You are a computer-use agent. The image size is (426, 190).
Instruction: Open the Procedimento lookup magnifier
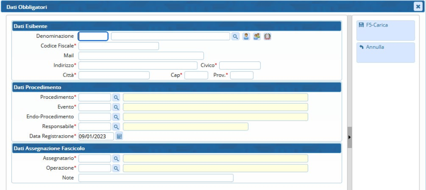point(116,97)
